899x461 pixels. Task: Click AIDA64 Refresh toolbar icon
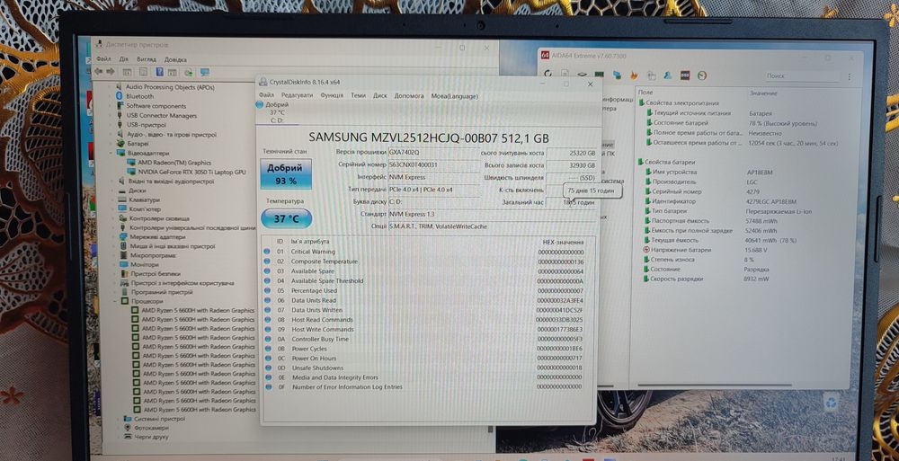coord(548,74)
